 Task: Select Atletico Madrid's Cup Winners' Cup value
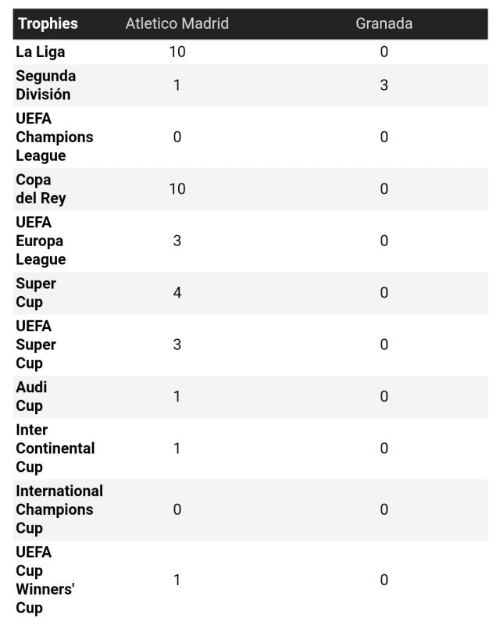(x=177, y=580)
